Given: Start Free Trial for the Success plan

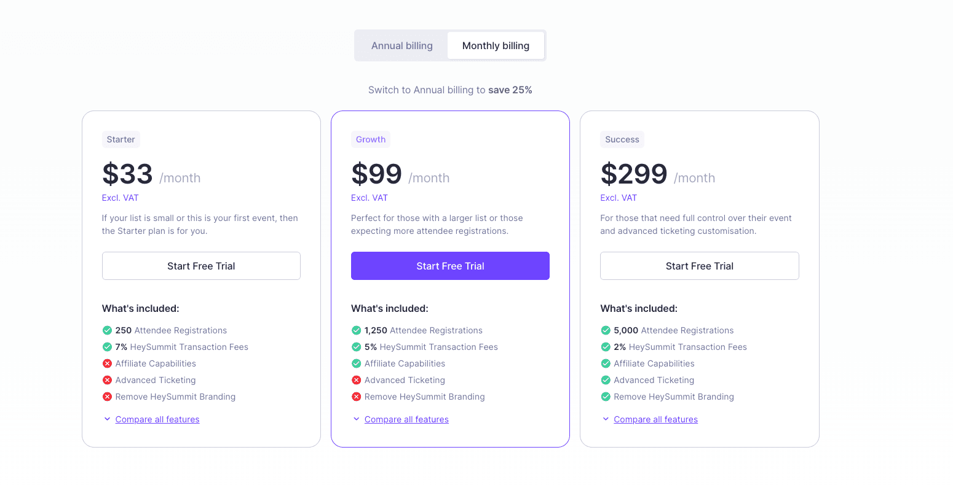Looking at the screenshot, I should [x=699, y=266].
